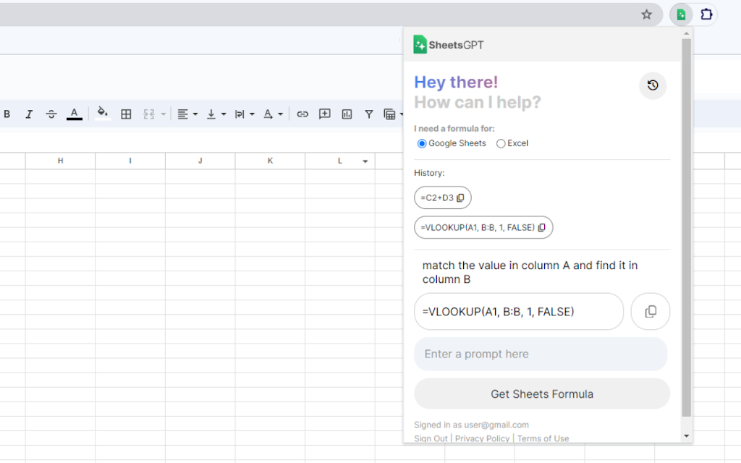741x463 pixels.
Task: Select column I header
Action: [x=130, y=161]
